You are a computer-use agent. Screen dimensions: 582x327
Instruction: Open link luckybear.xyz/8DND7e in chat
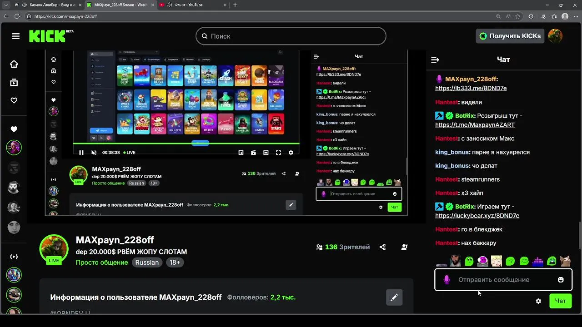click(x=477, y=215)
